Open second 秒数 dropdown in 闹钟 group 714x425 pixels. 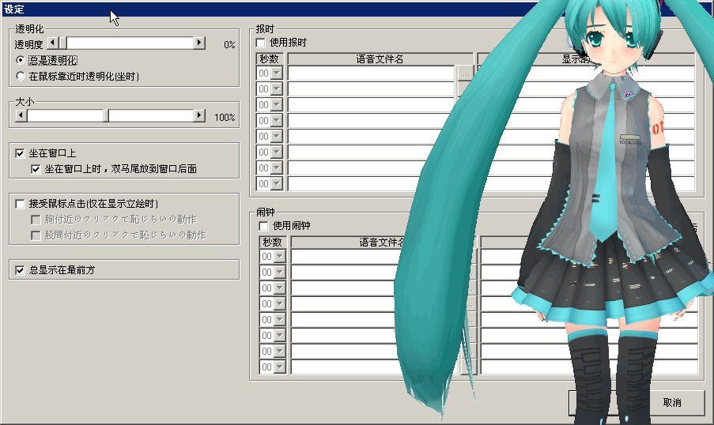click(280, 273)
